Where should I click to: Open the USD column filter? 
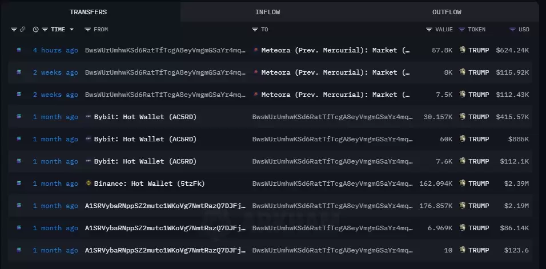pos(512,30)
